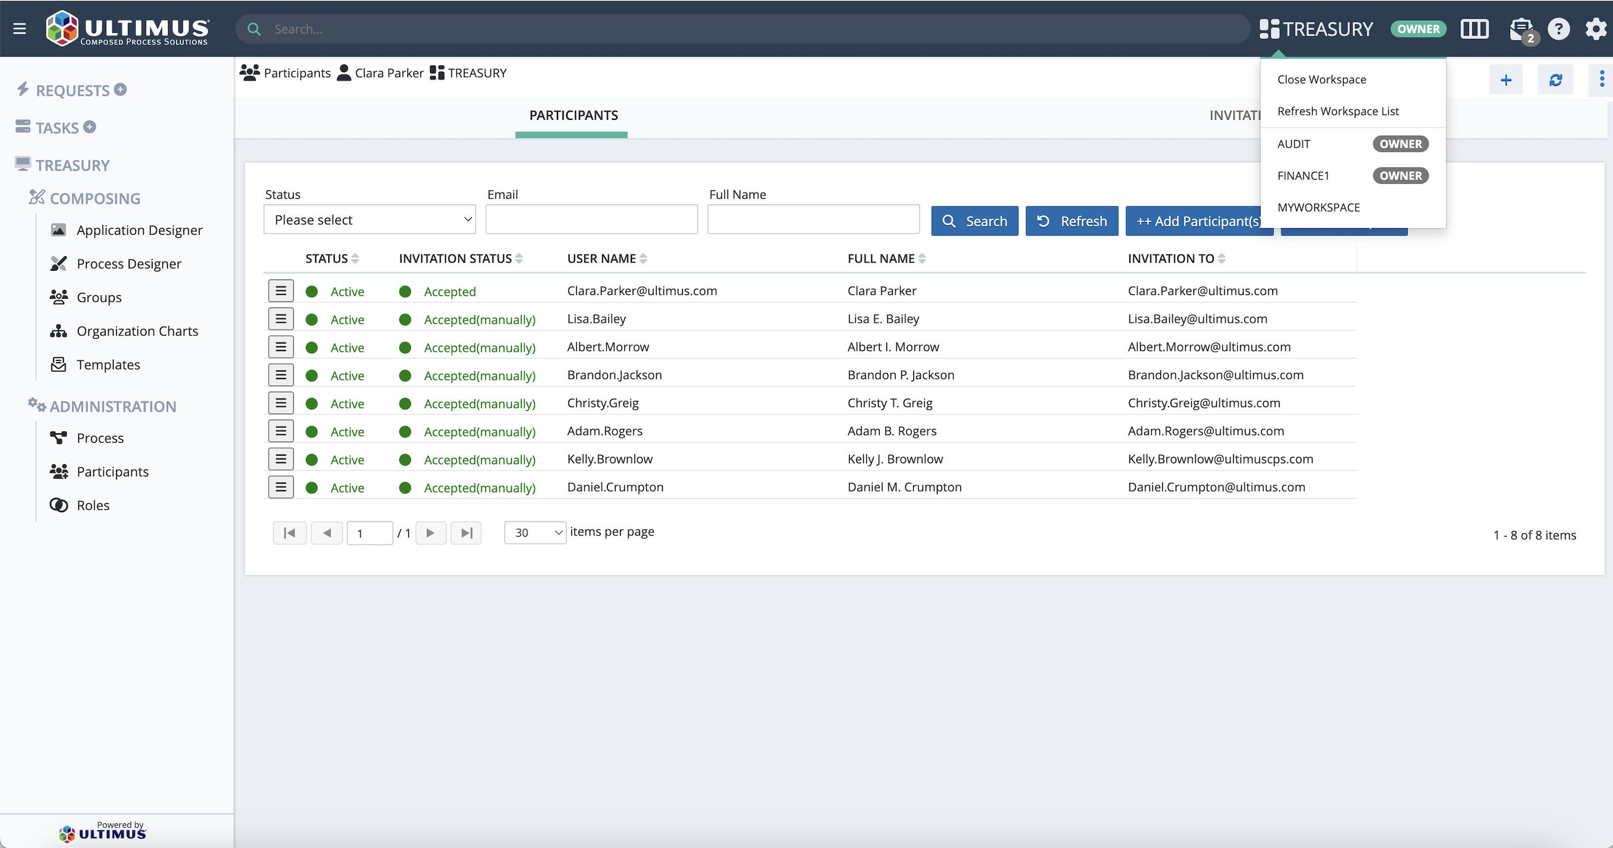This screenshot has height=848, width=1613.
Task: Open row menu for Brandon.Jackson
Action: (281, 375)
